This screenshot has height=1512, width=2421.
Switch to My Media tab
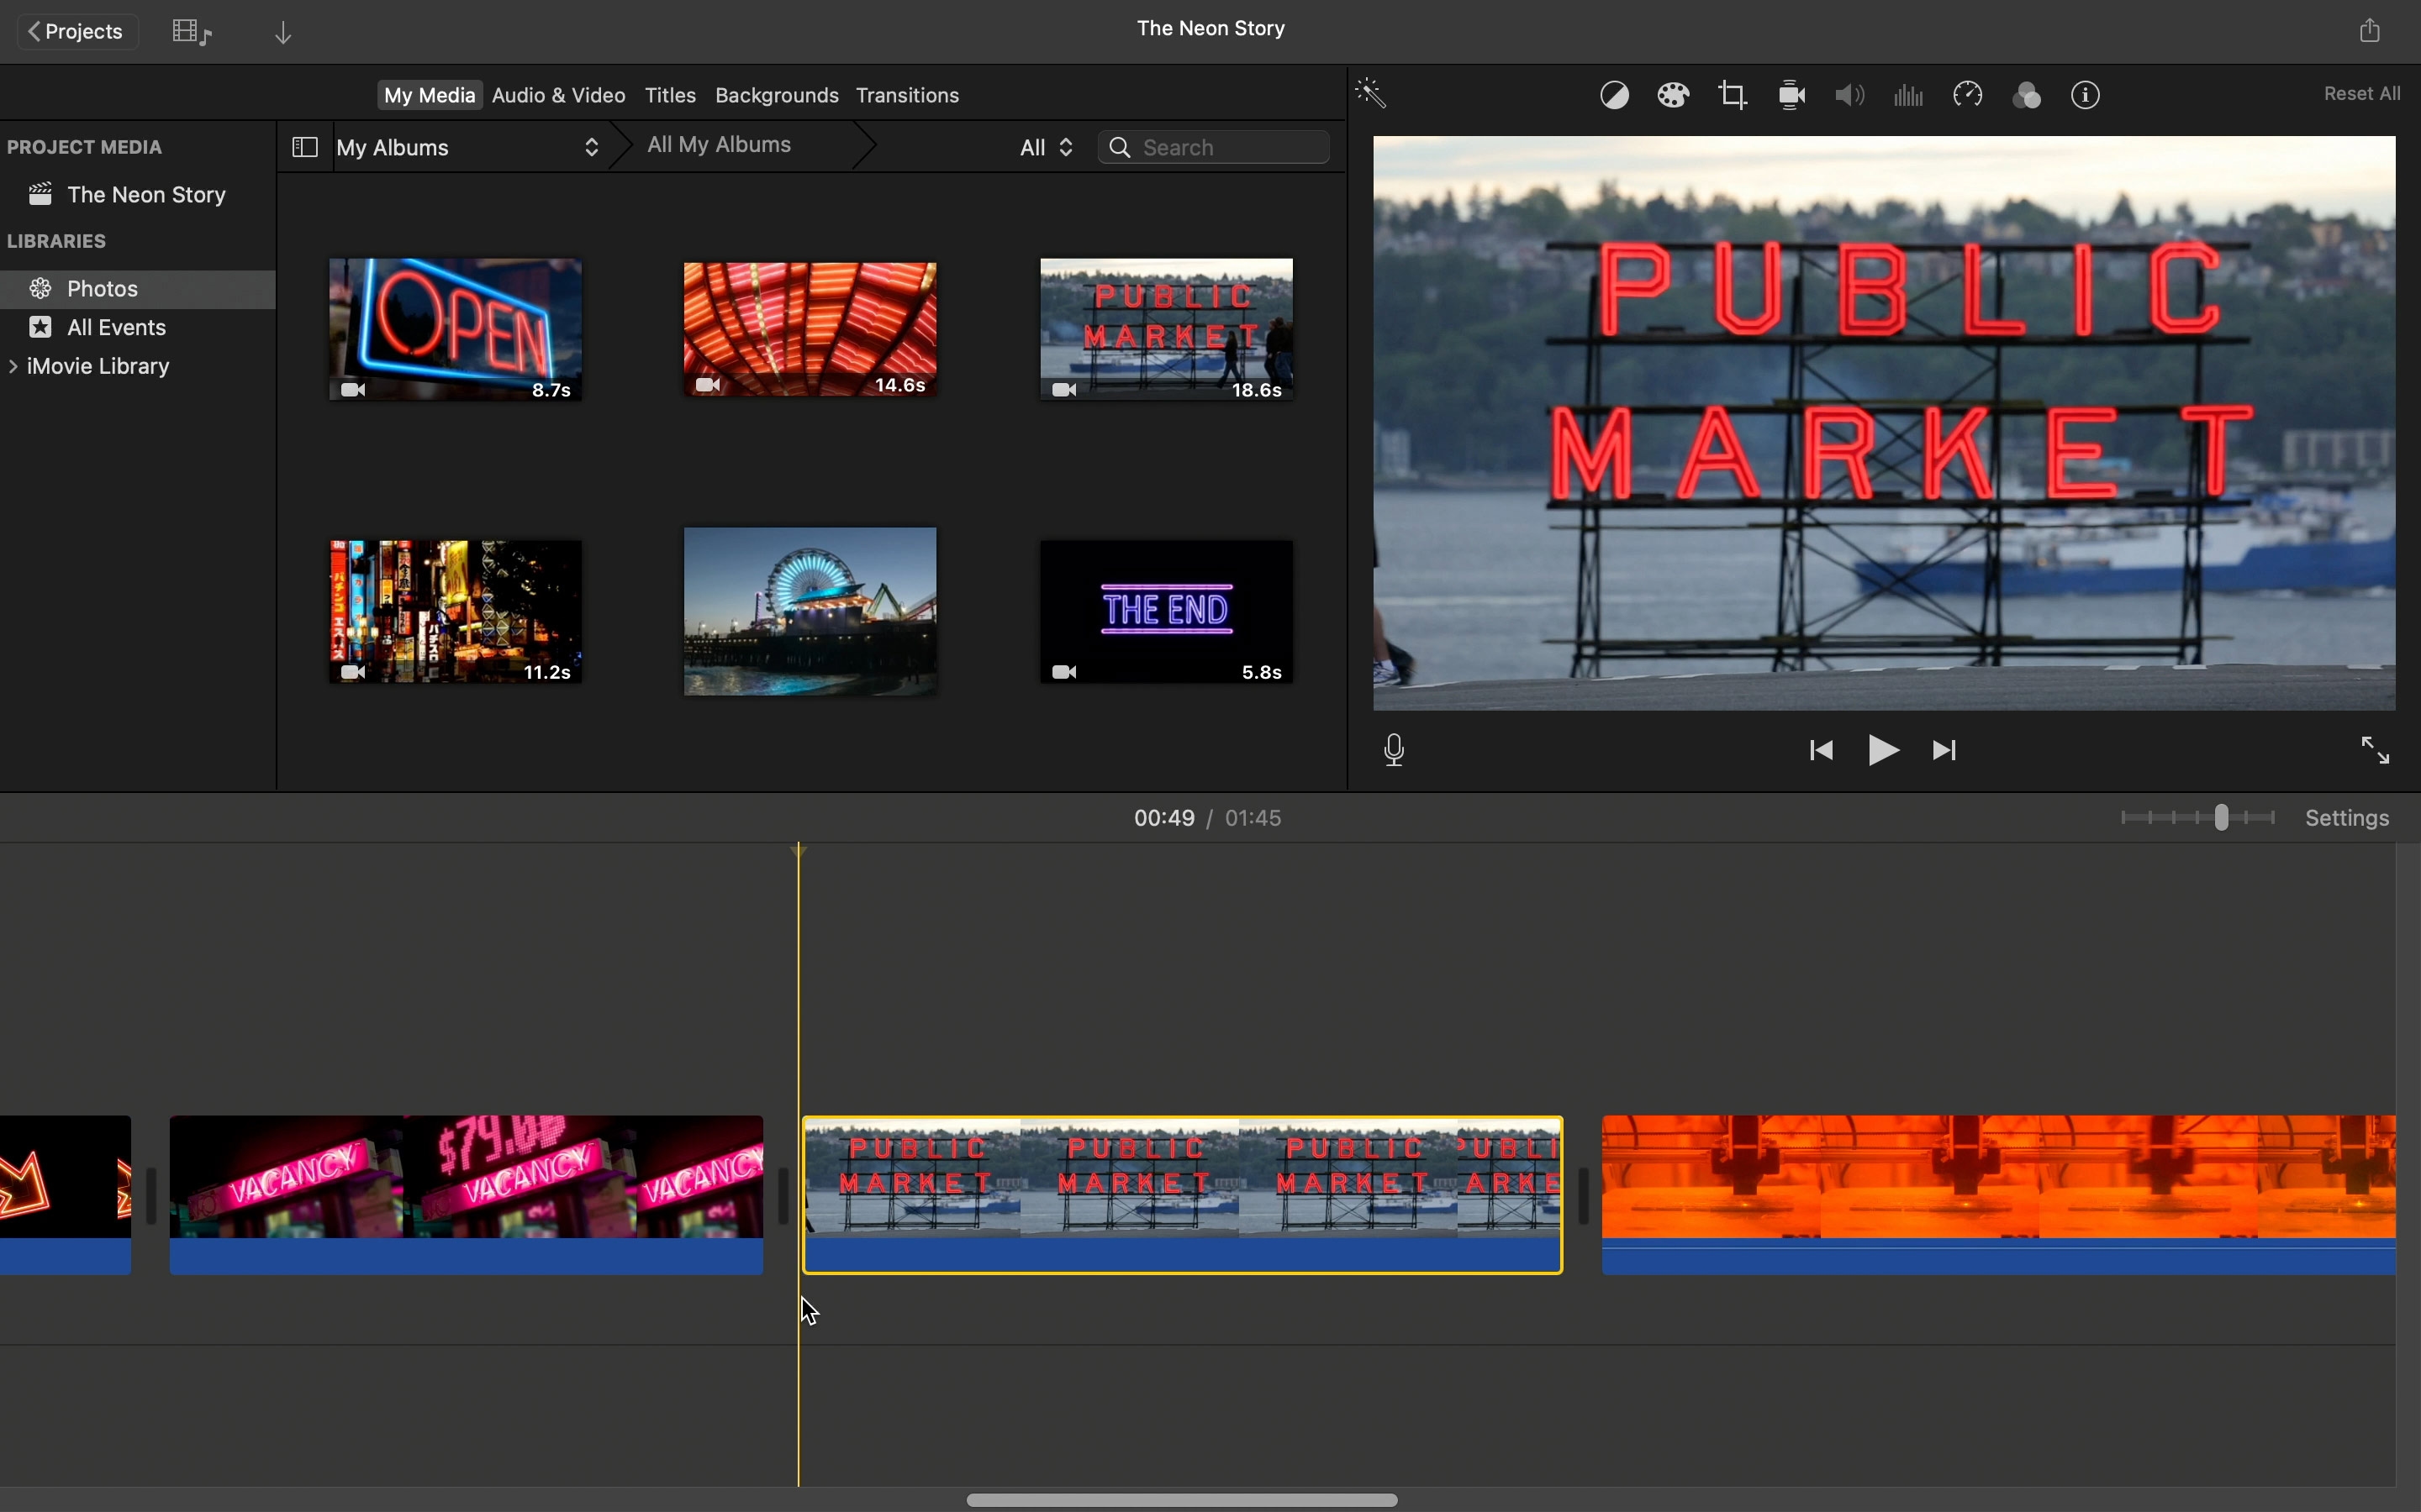click(430, 96)
